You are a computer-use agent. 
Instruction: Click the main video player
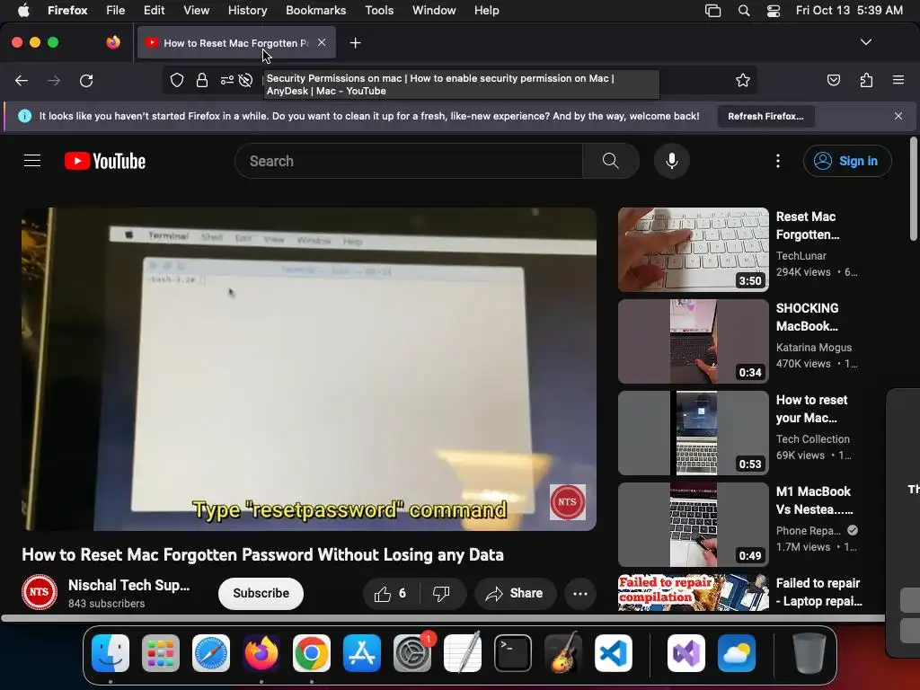[x=309, y=369]
